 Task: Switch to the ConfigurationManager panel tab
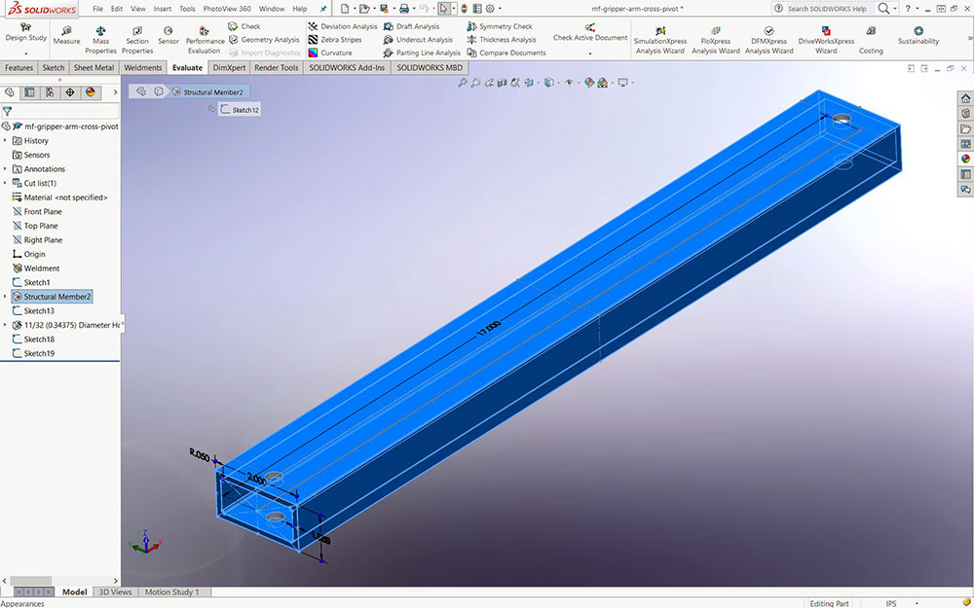click(50, 92)
